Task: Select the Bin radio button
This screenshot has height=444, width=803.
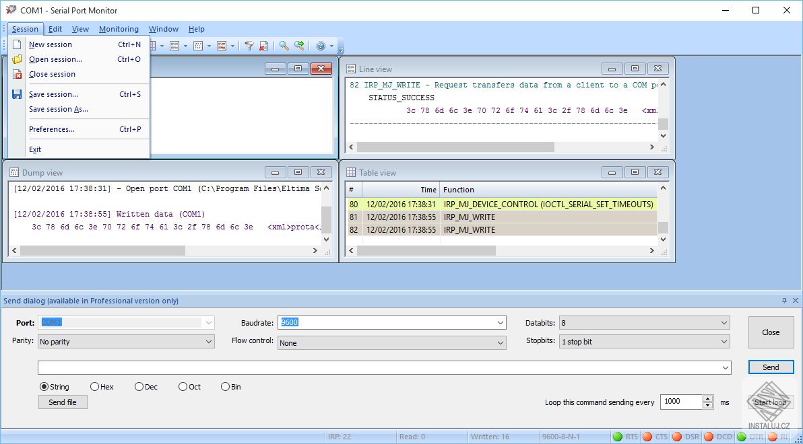Action: point(224,386)
